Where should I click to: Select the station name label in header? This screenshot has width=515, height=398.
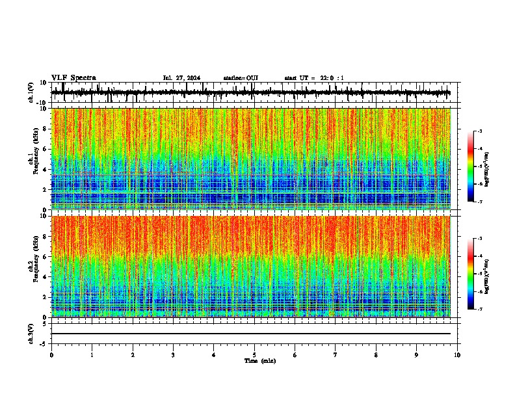(241, 78)
